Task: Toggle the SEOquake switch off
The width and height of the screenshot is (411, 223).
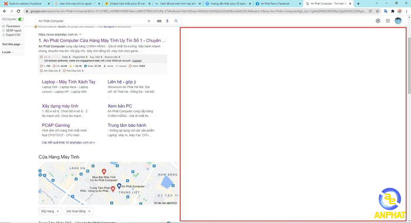Action: 21,19
